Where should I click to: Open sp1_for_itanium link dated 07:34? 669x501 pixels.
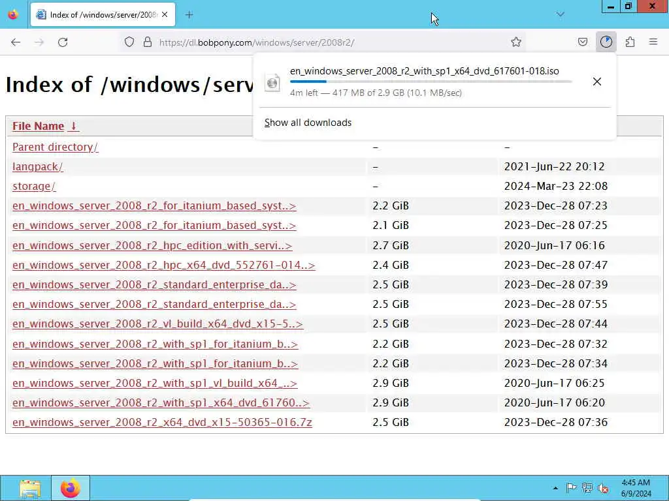tap(155, 363)
